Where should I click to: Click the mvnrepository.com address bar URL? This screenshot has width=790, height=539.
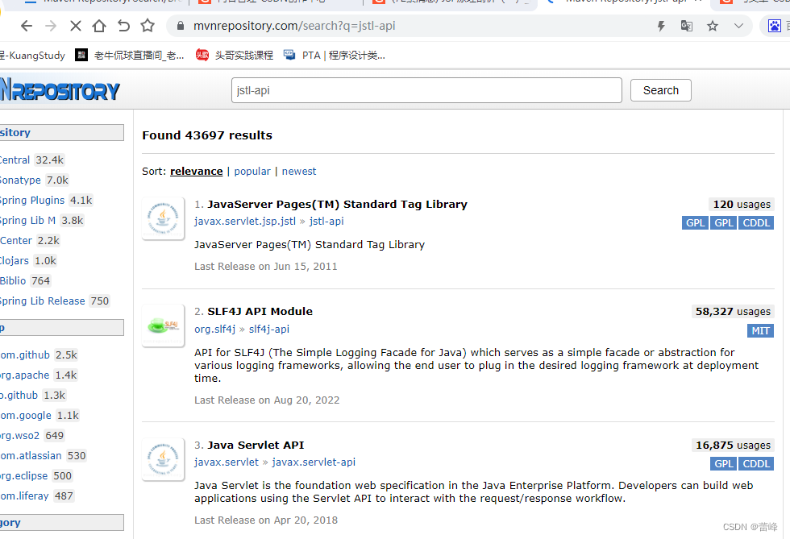click(x=294, y=26)
